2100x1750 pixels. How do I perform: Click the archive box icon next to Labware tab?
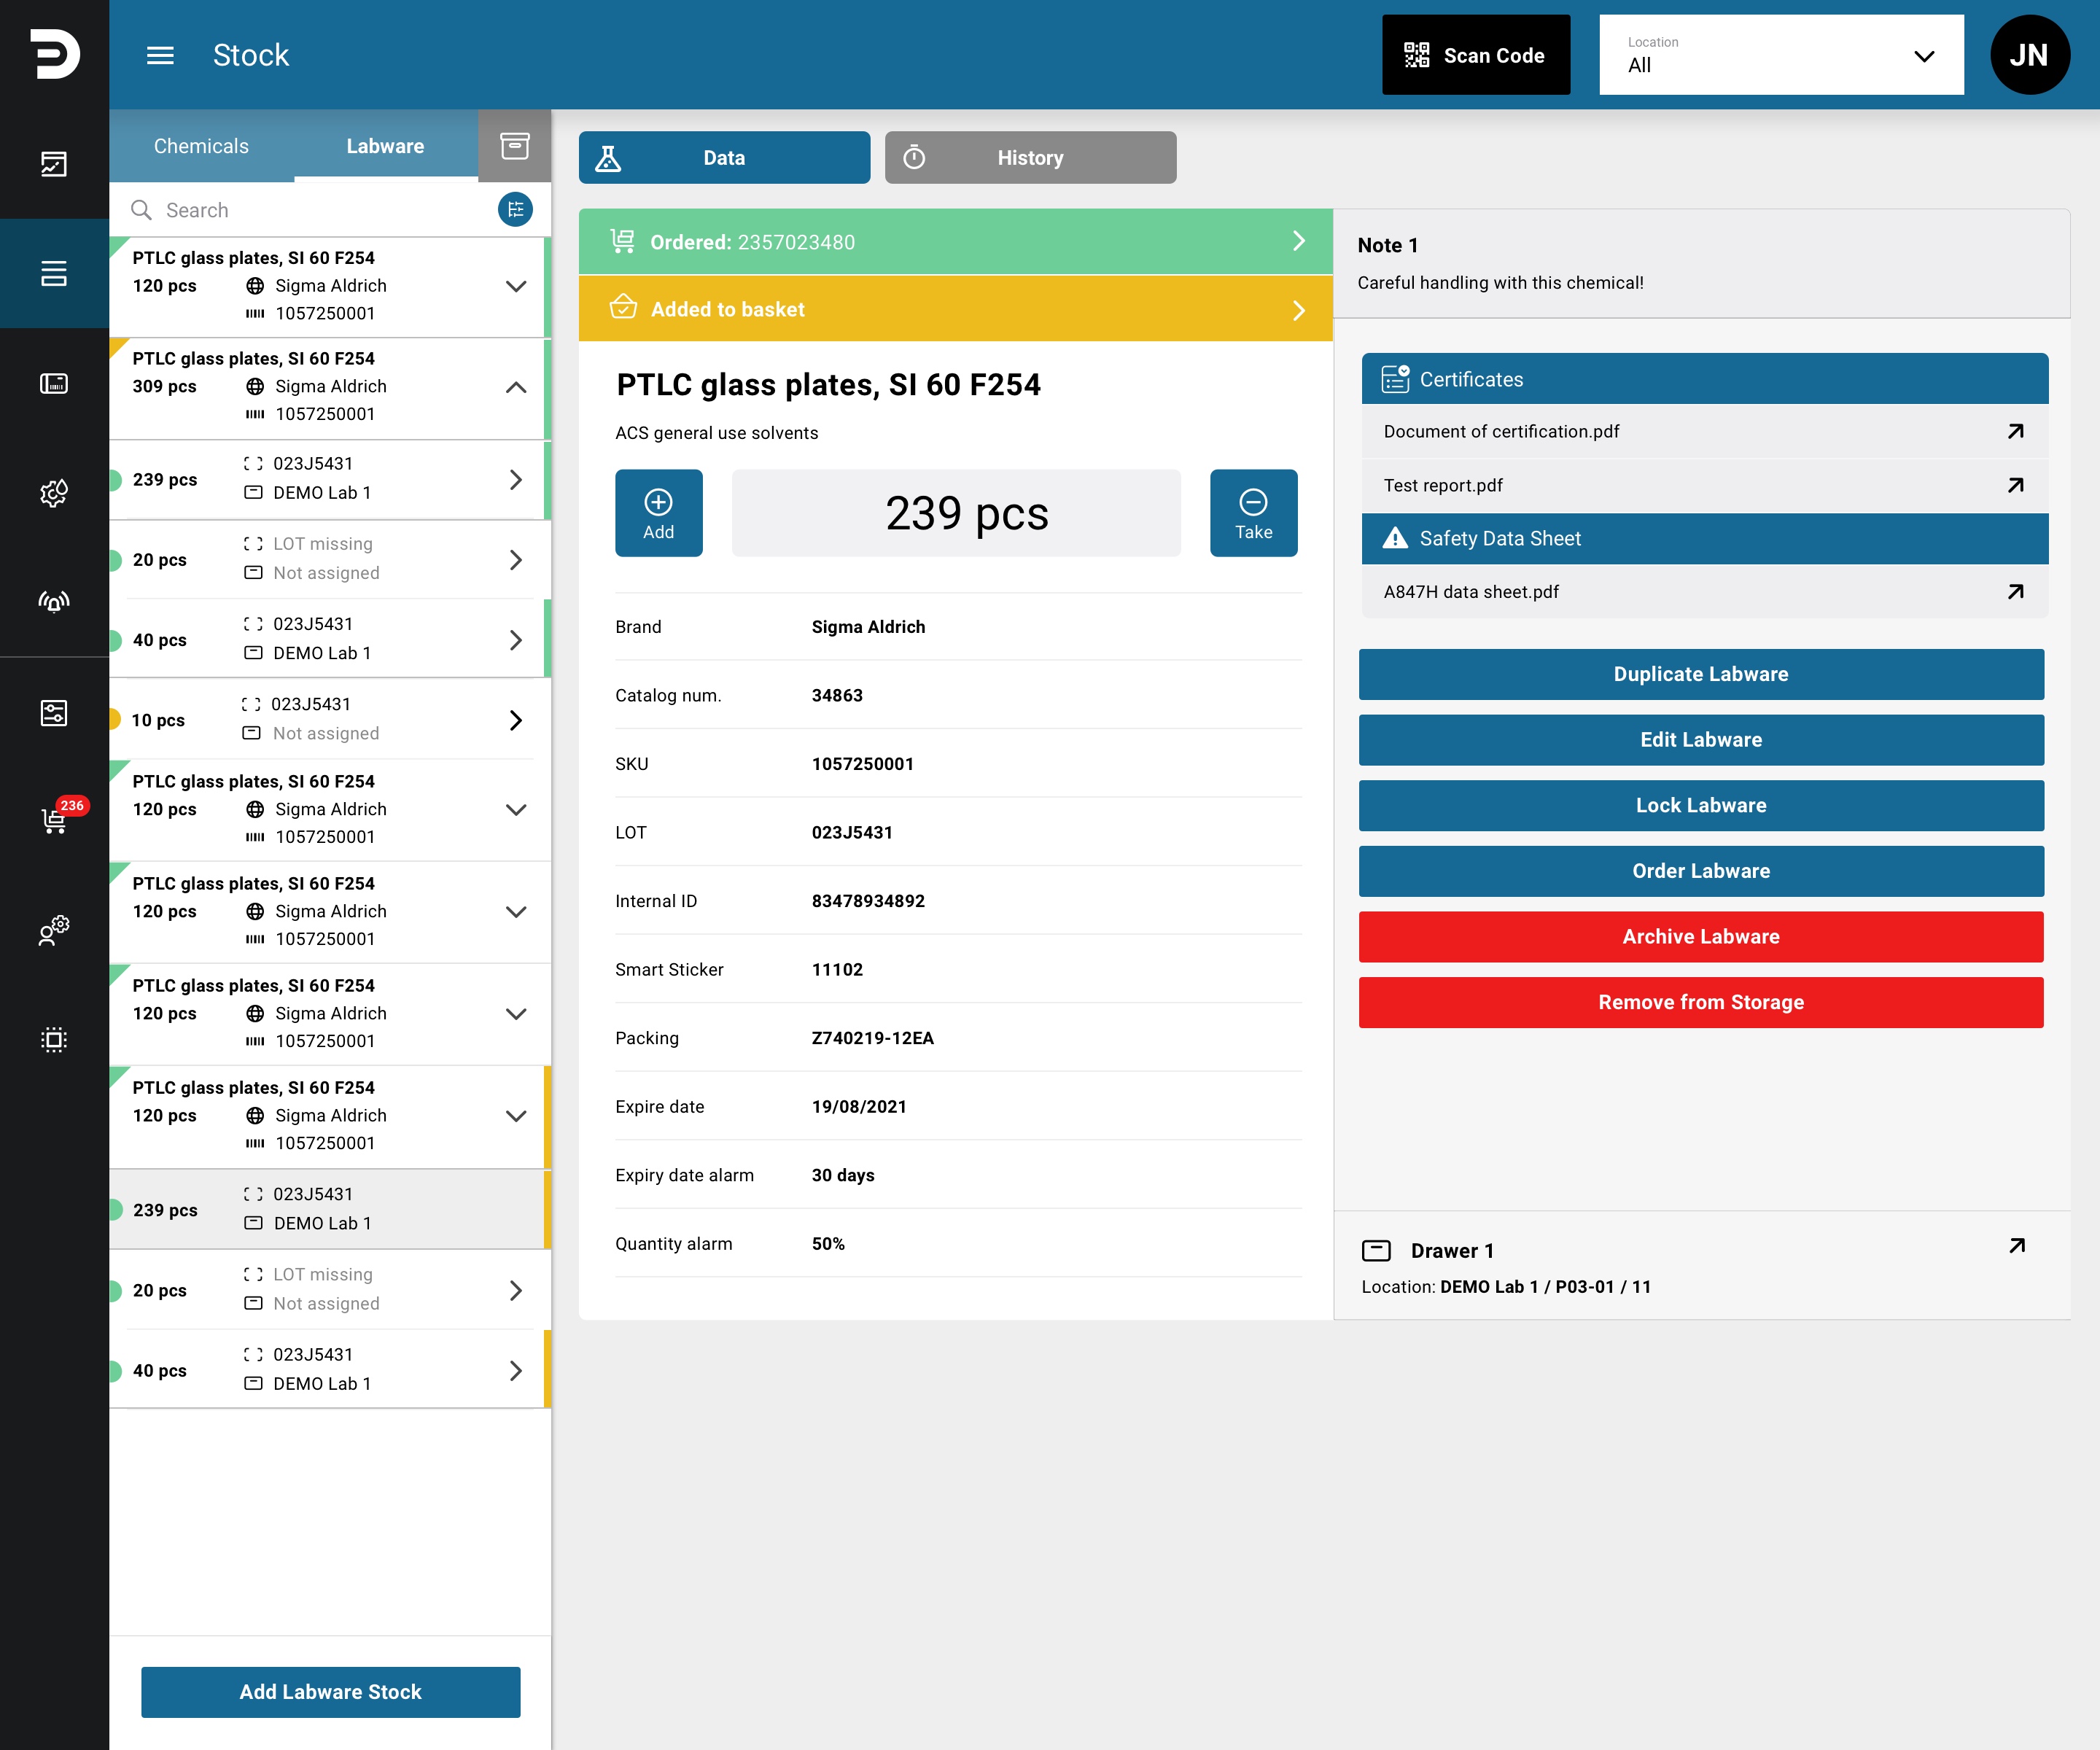[x=514, y=146]
